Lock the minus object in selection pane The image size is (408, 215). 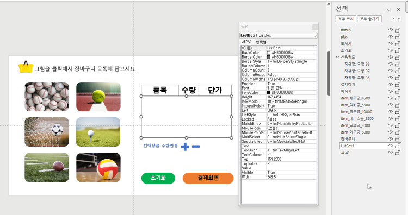[398, 30]
